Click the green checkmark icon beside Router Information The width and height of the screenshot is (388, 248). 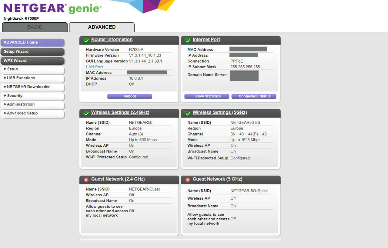pyautogui.click(x=86, y=40)
